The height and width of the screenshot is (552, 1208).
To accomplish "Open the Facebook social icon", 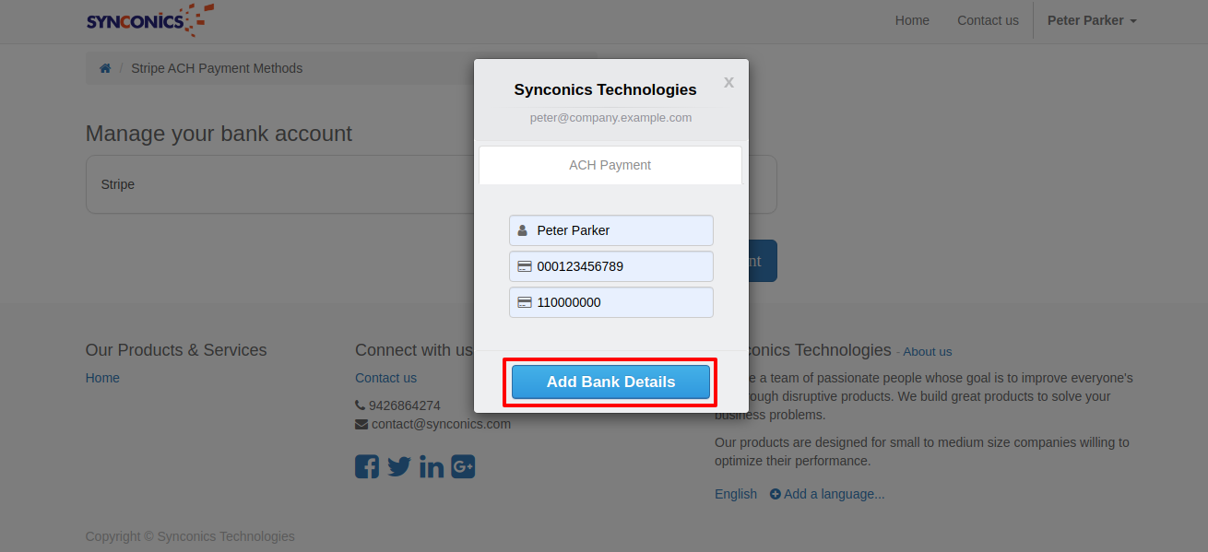I will (367, 466).
